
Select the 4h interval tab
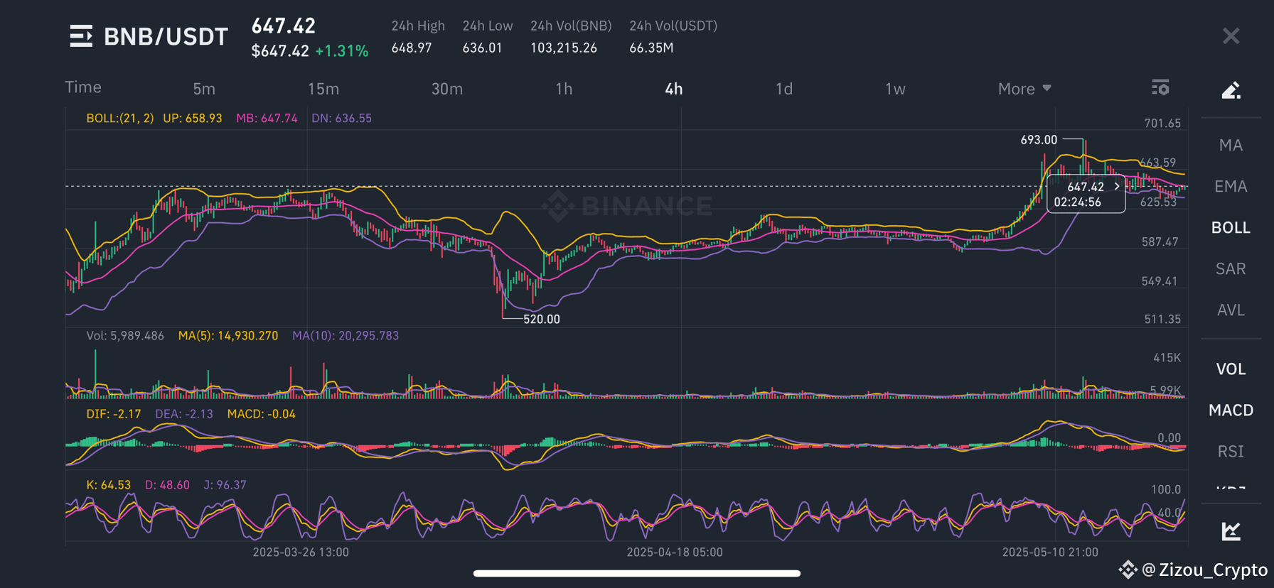pos(674,89)
